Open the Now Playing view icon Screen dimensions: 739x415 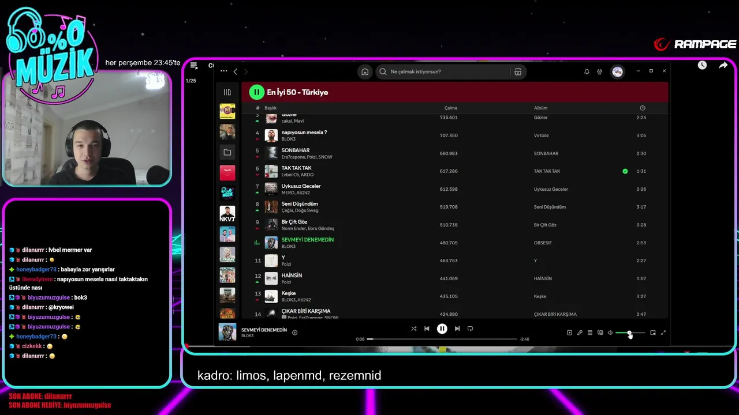tap(569, 333)
